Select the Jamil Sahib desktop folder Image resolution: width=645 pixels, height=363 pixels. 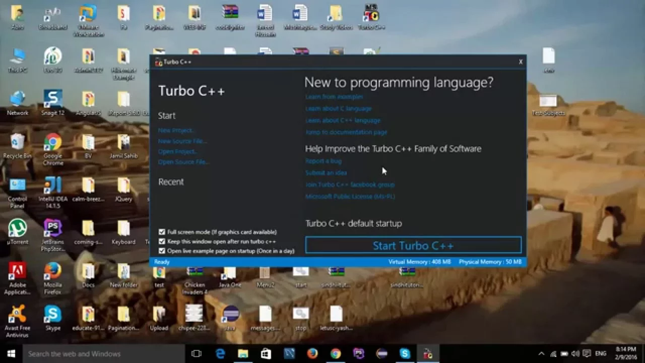(123, 146)
